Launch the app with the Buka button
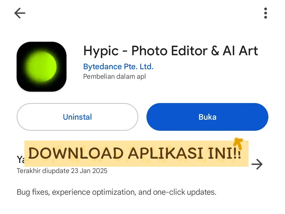Image resolution: width=285 pixels, height=214 pixels. pos(207,117)
